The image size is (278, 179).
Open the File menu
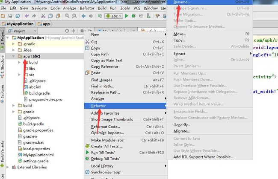tap(3, 8)
